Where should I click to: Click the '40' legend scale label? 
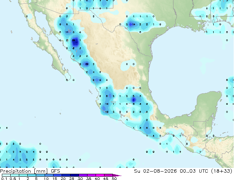pyautogui.click(x=97, y=179)
